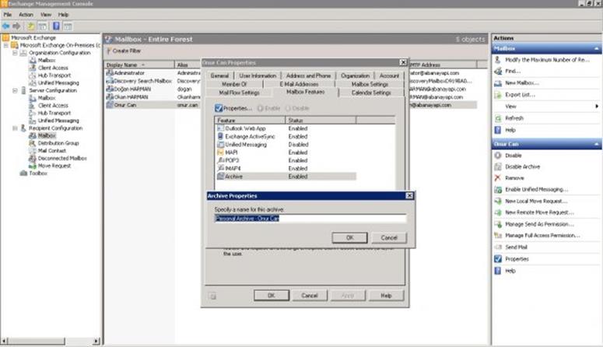Viewport: 603px width, 347px height.
Task: Select the Outlook Web App feature row
Action: pyautogui.click(x=286, y=128)
